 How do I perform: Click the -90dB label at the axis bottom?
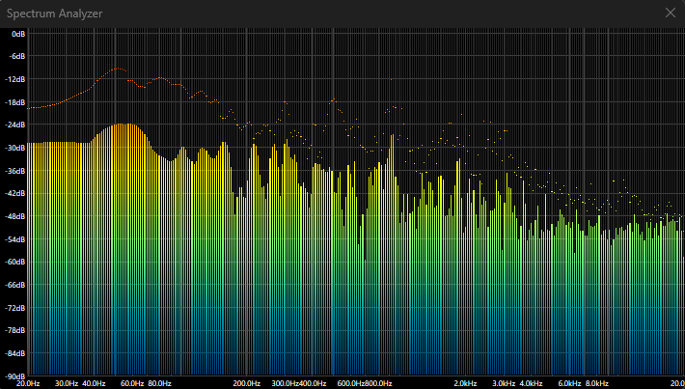pos(15,375)
